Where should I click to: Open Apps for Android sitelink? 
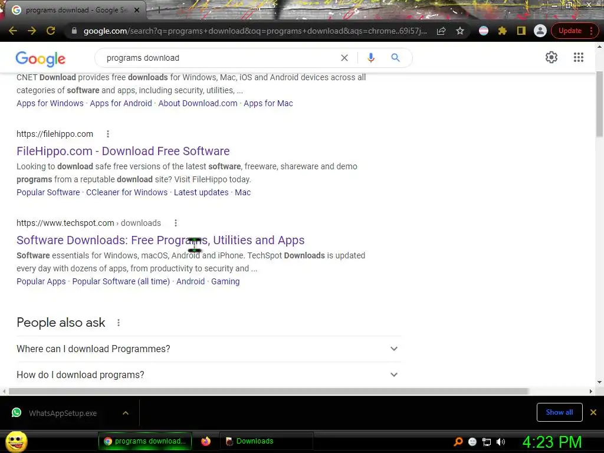(x=121, y=103)
